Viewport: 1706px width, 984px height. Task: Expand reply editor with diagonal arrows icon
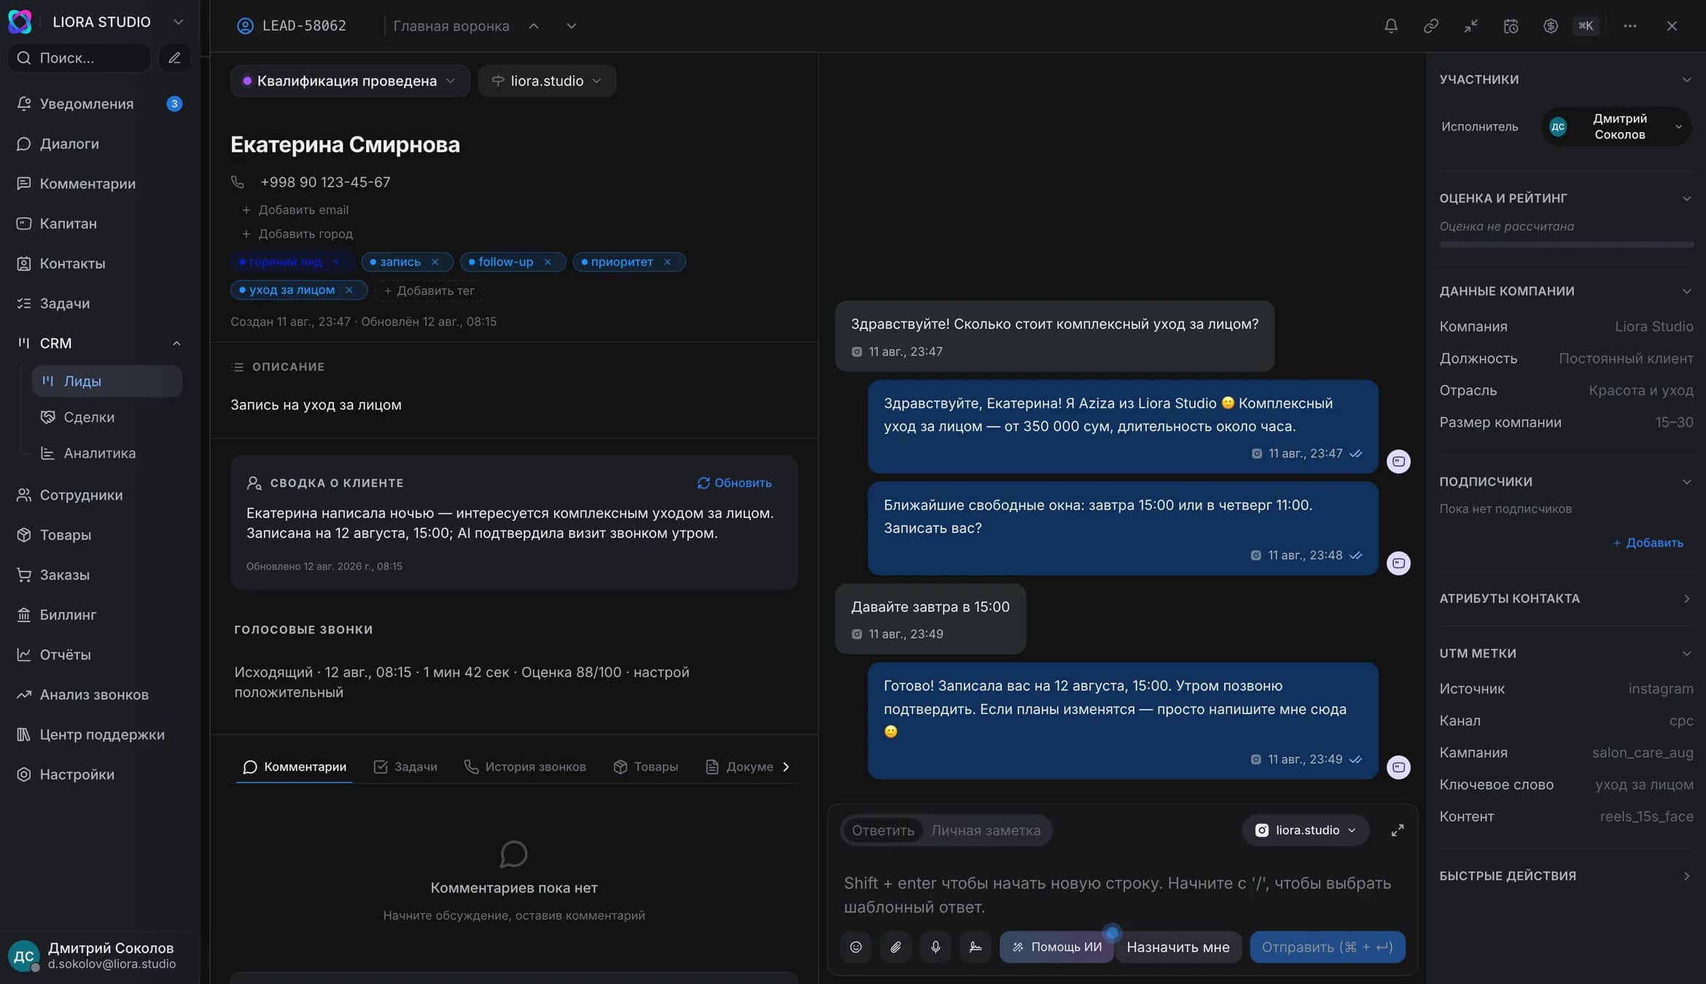pos(1397,830)
